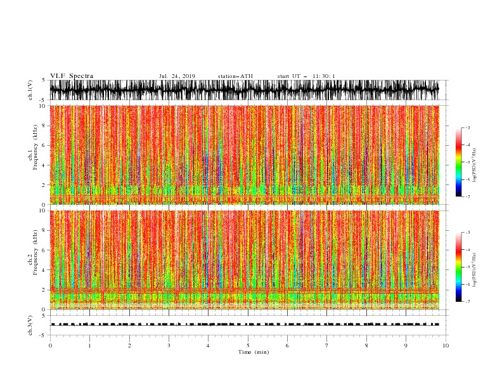Click tick label 8 on the Time axis
The image size is (502, 388).
366,346
